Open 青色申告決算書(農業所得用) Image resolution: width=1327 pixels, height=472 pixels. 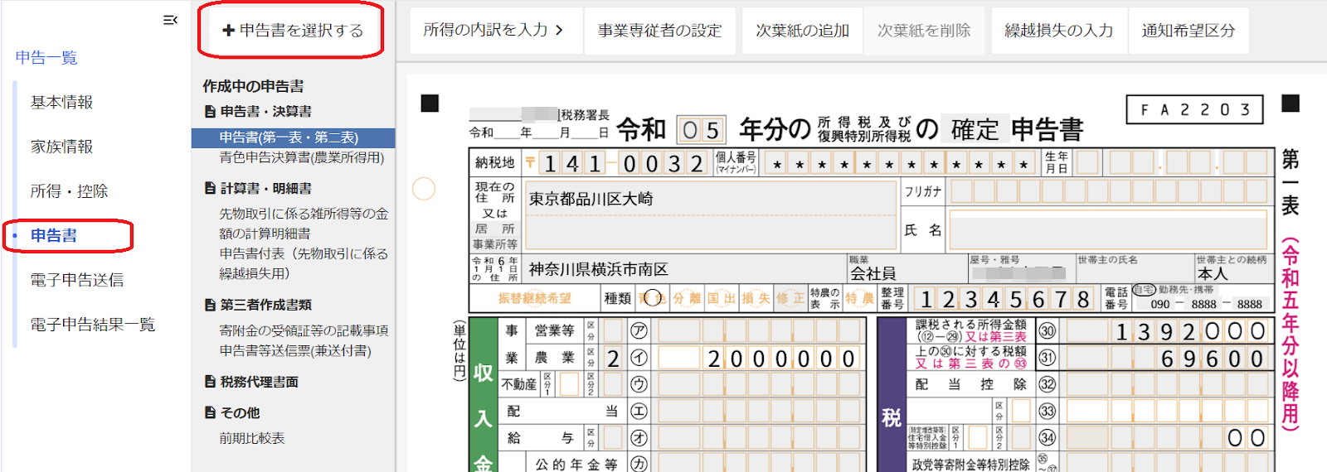302,157
